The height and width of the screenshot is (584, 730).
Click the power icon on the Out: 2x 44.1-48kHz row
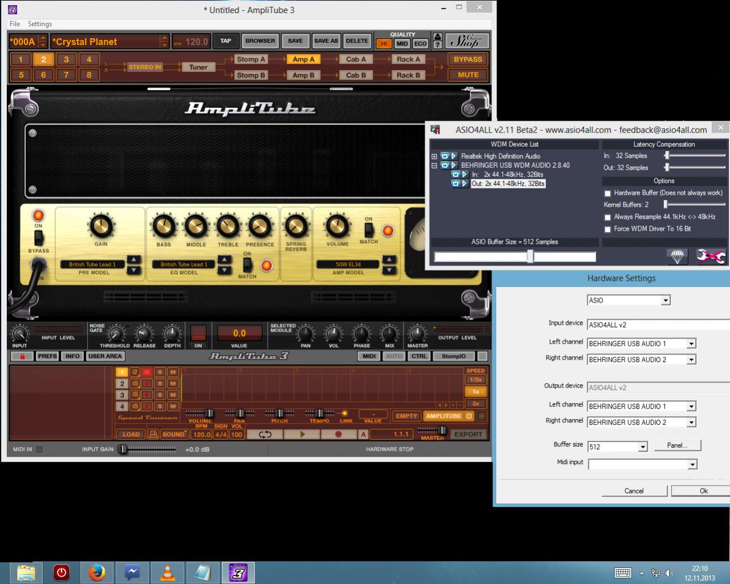click(x=455, y=183)
